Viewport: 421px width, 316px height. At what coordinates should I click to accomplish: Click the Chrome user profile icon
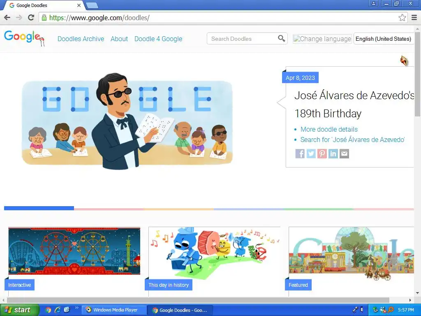pos(373,3)
